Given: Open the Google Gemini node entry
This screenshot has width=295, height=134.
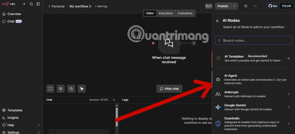Looking at the screenshot, I should click(253, 107).
